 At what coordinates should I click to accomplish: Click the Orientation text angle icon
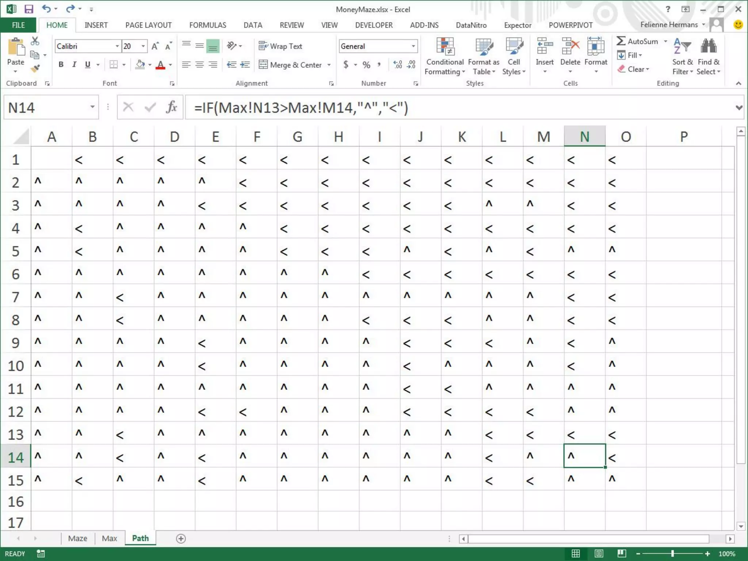(x=232, y=46)
